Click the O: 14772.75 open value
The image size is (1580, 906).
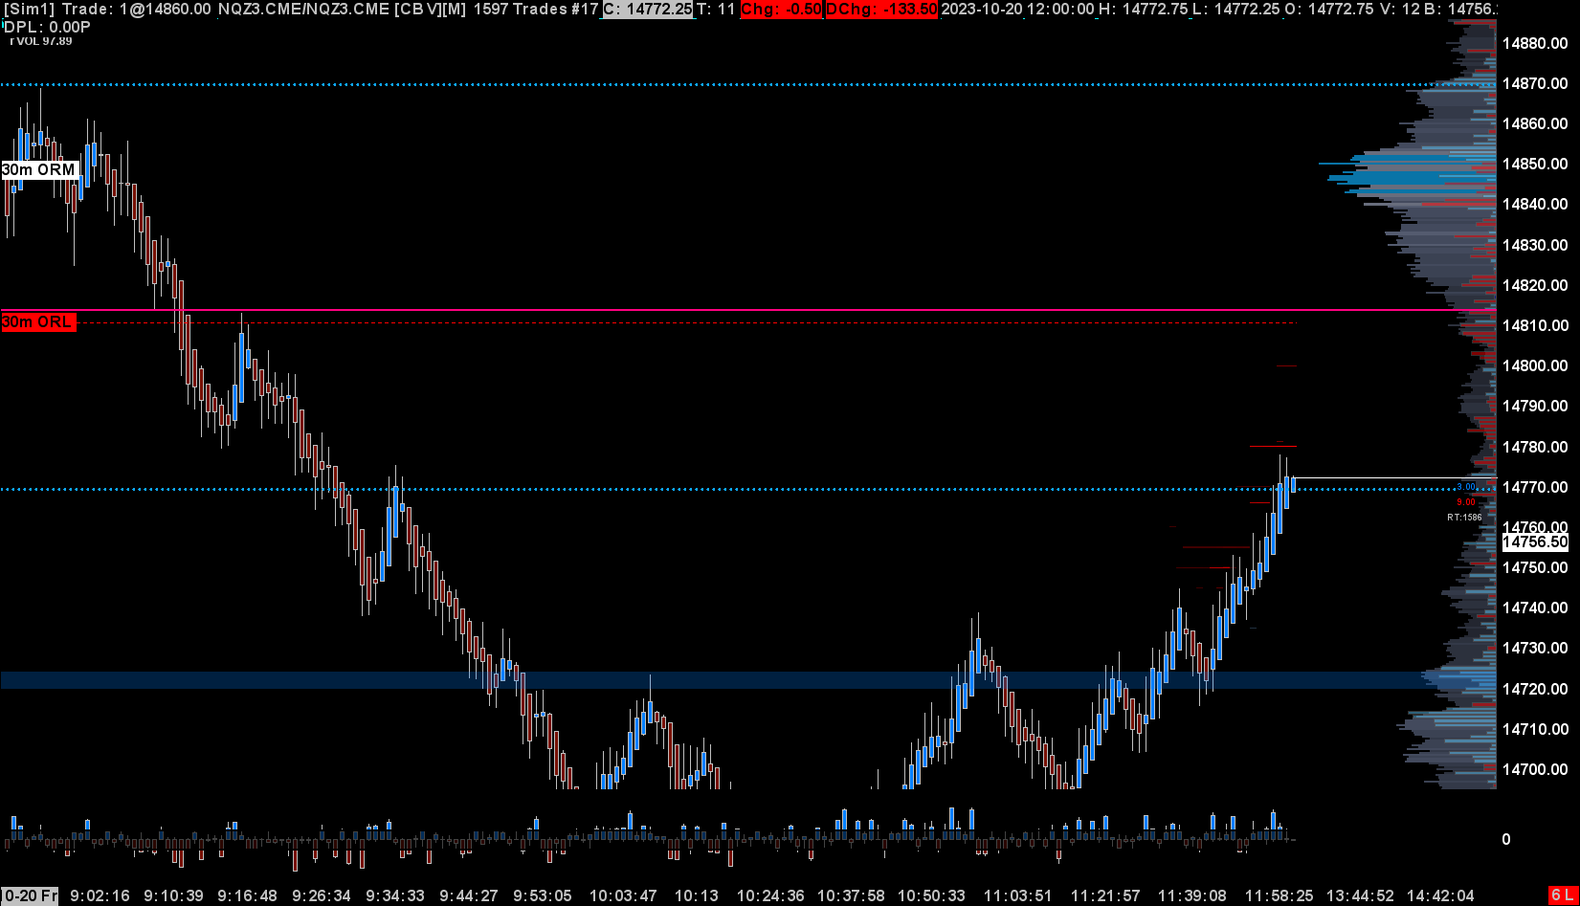1329,10
